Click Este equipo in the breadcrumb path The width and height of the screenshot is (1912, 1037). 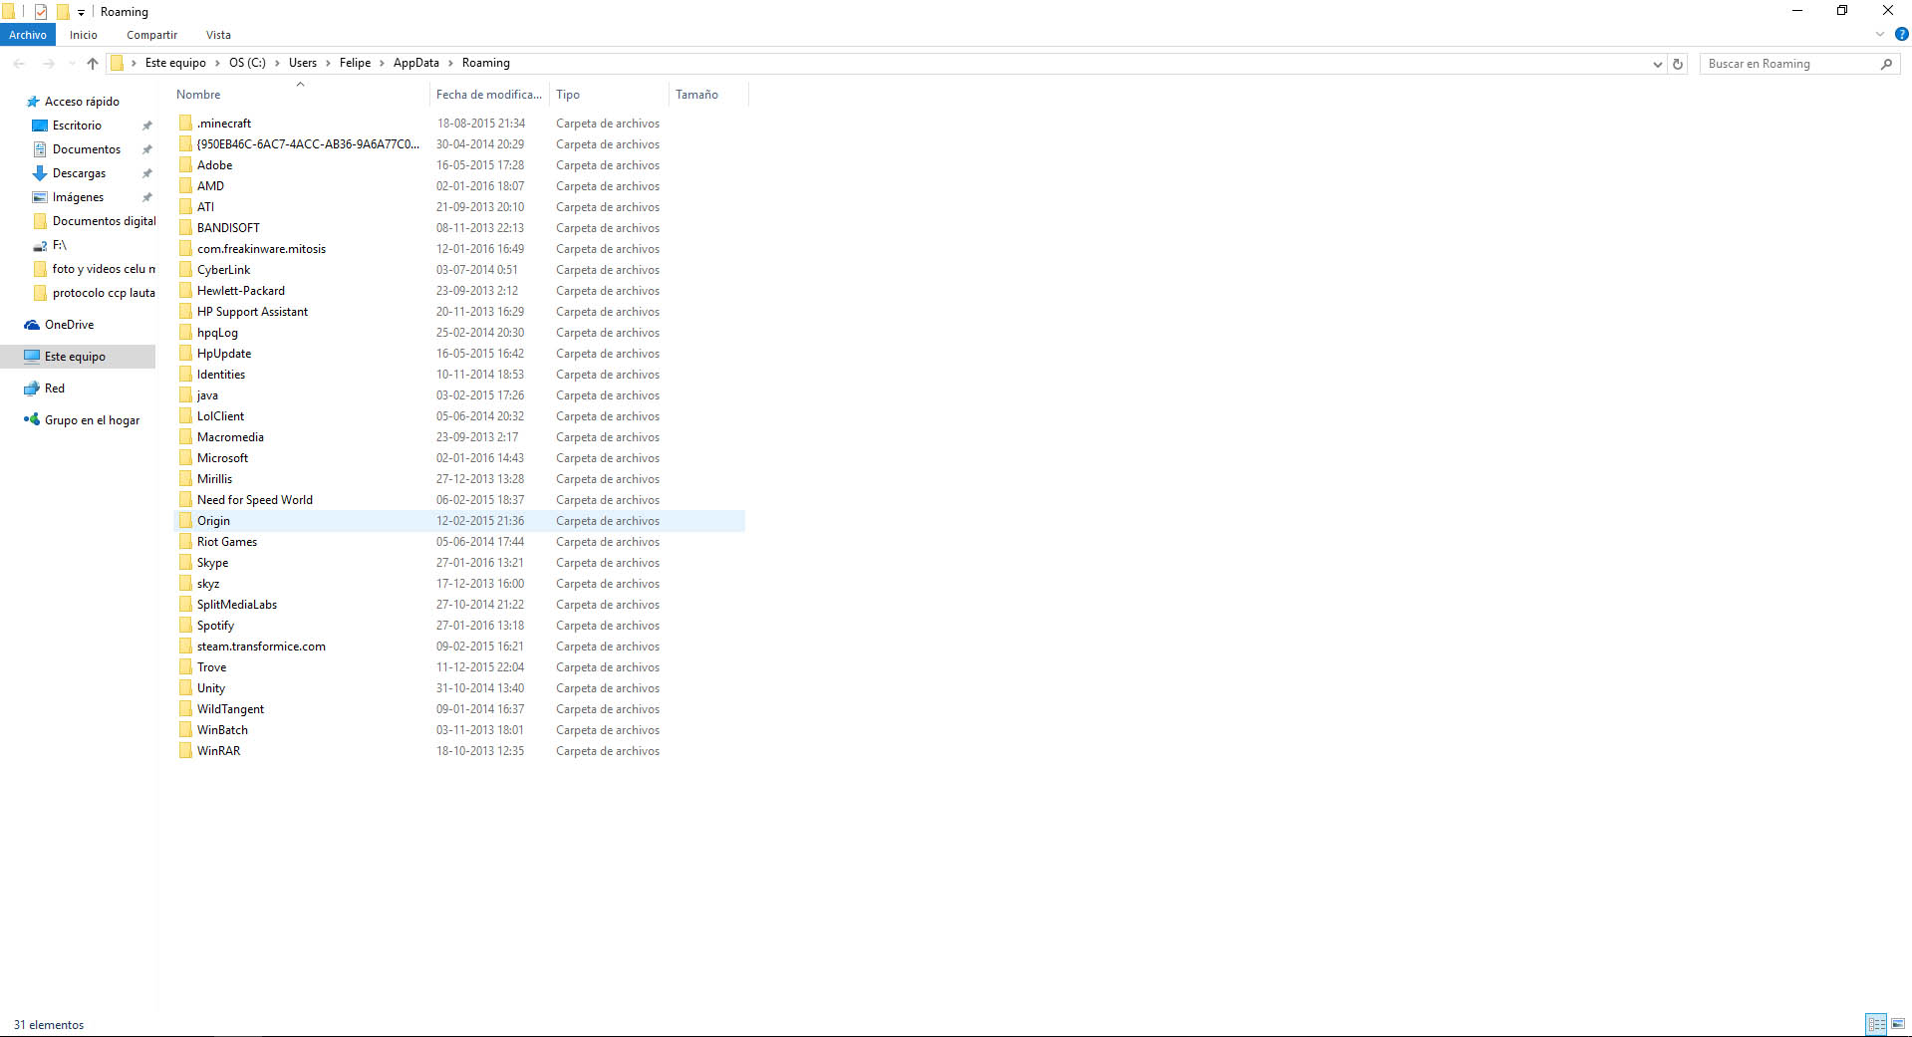coord(175,63)
